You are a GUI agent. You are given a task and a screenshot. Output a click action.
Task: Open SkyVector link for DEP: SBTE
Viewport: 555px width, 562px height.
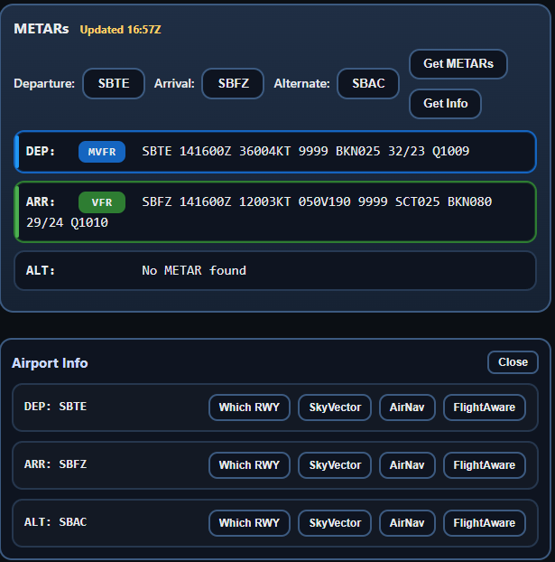335,407
